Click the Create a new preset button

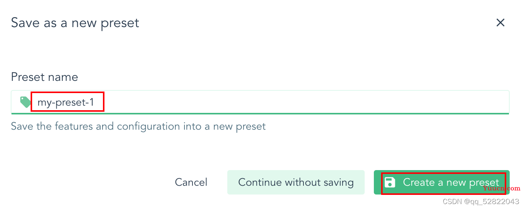click(x=442, y=182)
